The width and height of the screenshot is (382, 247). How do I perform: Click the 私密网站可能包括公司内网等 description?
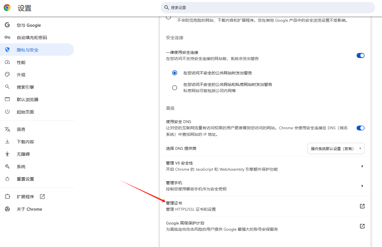click(x=210, y=91)
